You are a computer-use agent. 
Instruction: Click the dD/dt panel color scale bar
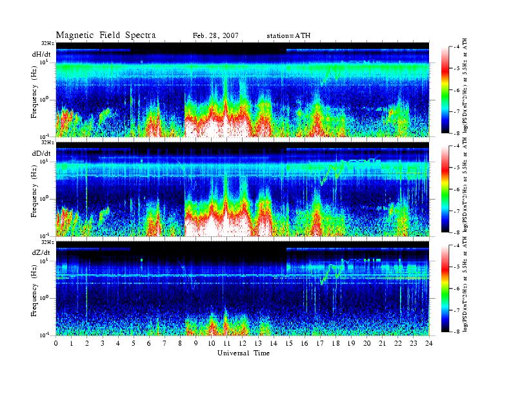(x=445, y=189)
